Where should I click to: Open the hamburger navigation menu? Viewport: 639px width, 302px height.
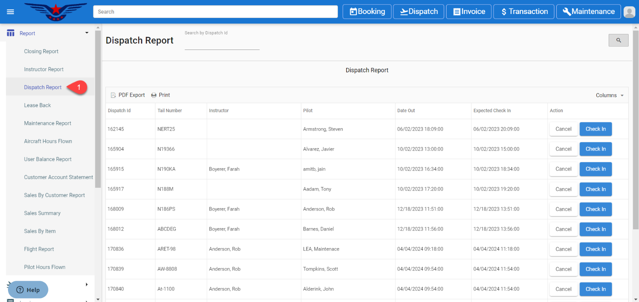pyautogui.click(x=10, y=12)
